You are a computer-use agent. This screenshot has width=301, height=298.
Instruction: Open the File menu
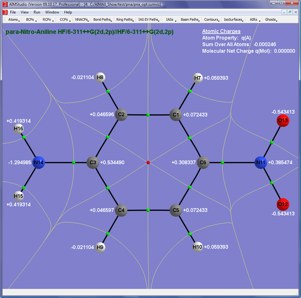tap(13, 12)
